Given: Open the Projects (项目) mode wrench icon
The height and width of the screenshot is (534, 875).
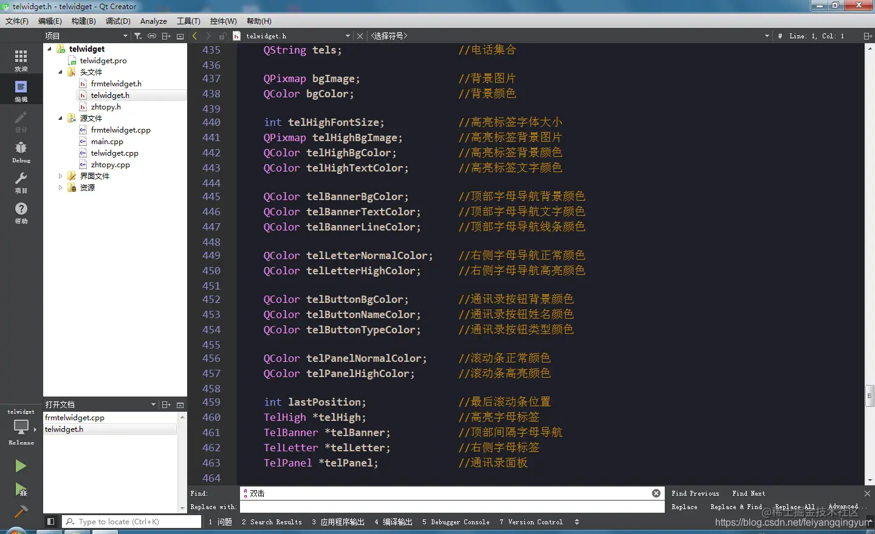Looking at the screenshot, I should pyautogui.click(x=21, y=181).
